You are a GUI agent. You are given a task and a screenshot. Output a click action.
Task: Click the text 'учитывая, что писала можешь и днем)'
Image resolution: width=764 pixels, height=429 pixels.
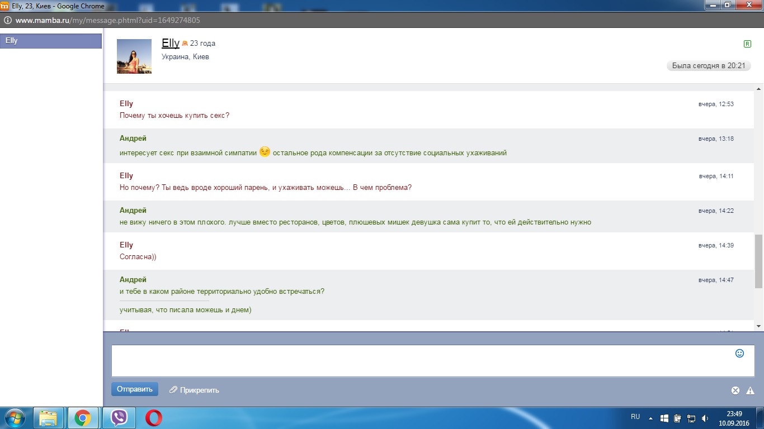(x=186, y=310)
